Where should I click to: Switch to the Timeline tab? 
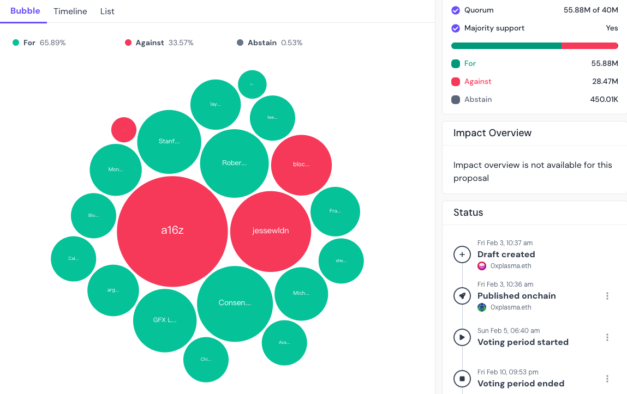click(70, 11)
